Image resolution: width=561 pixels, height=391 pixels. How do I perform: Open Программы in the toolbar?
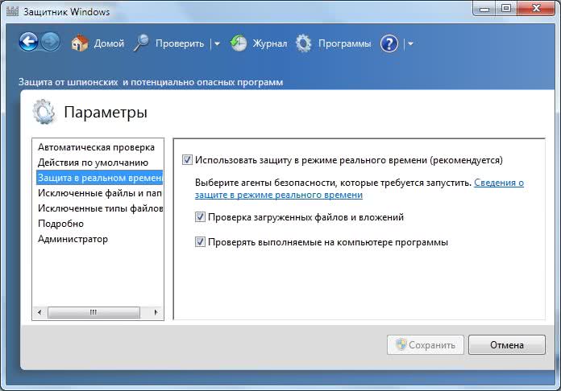(344, 43)
